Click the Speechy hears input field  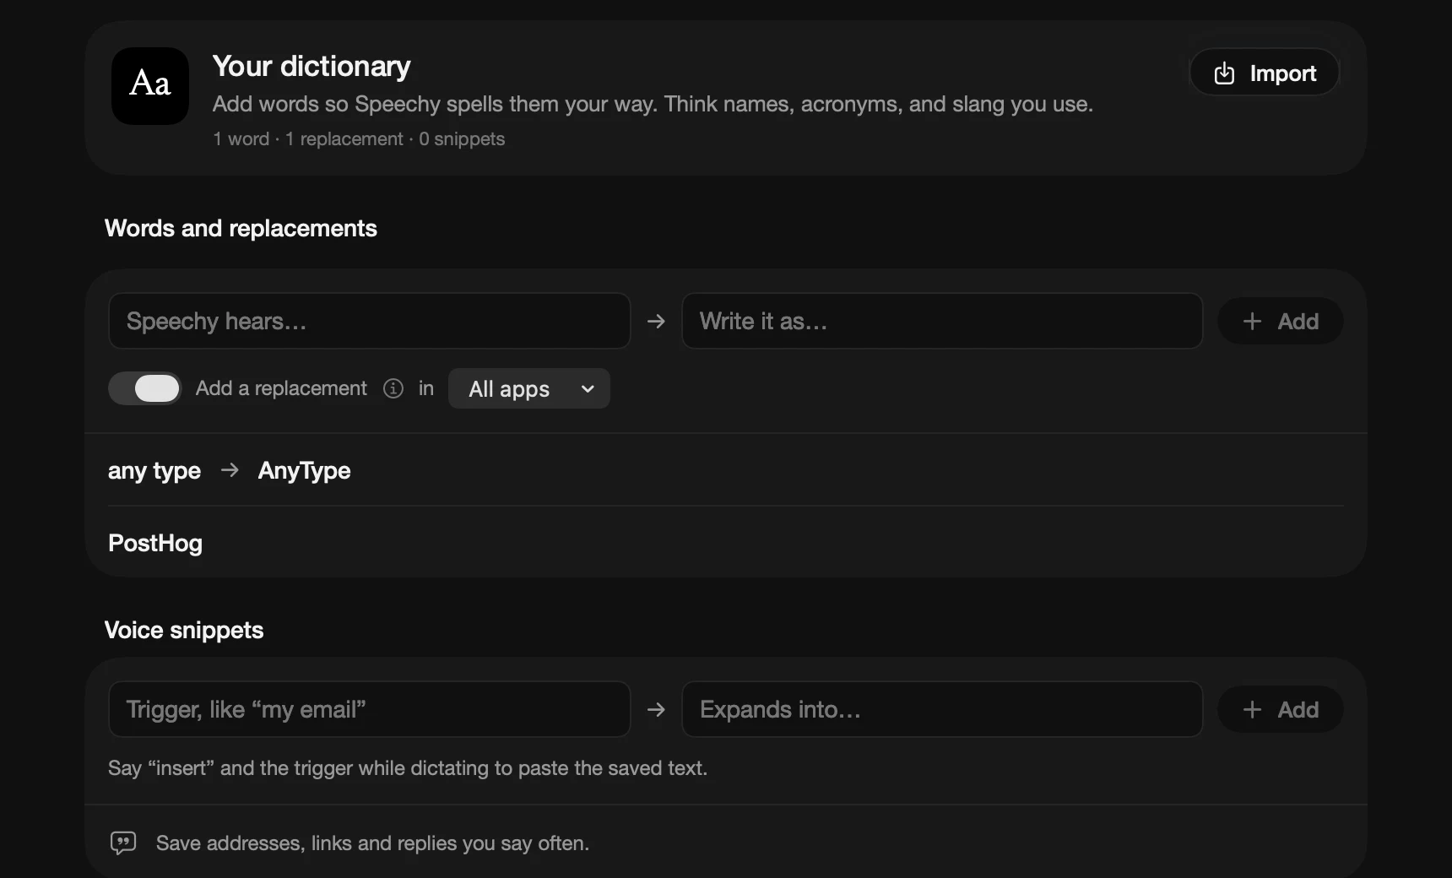[370, 321]
